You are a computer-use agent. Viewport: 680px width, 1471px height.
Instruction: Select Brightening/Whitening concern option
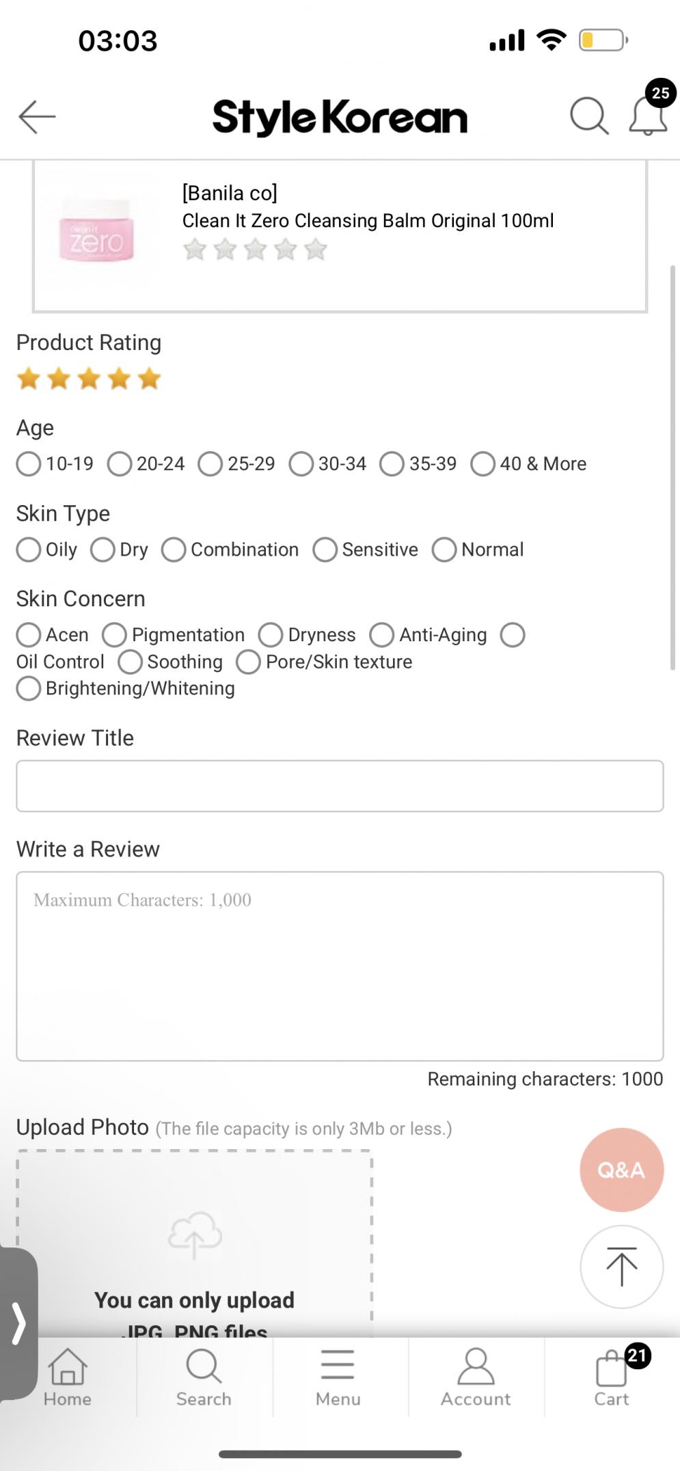click(x=126, y=688)
